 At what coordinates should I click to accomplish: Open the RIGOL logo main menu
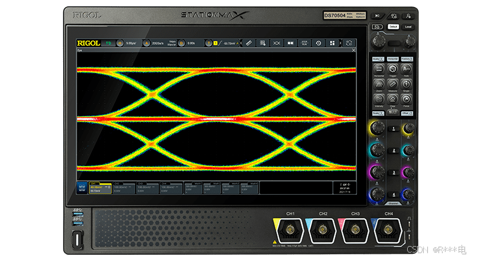[x=89, y=43]
